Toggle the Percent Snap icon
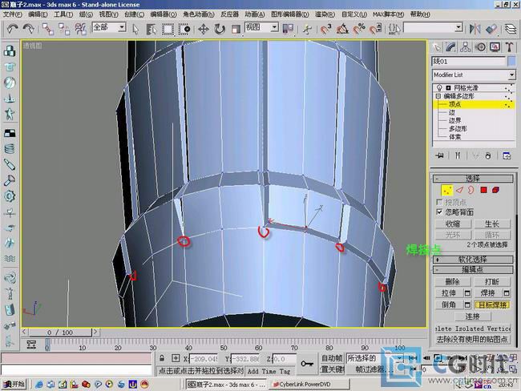The height and width of the screenshot is (391, 521). coord(359,29)
